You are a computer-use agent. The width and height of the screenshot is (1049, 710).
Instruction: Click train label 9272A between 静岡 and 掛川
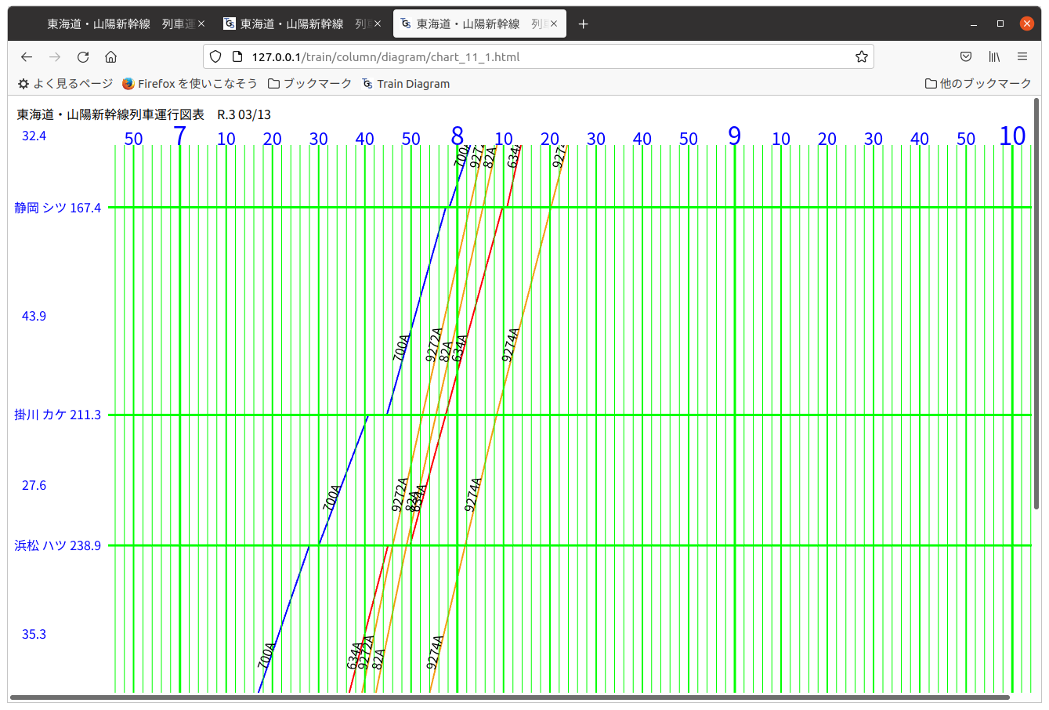434,345
